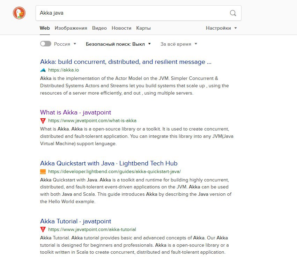The height and width of the screenshot is (260, 297).
Task: Open the 'Akka: build concurrent, distributed' result
Action: pyautogui.click(x=126, y=62)
